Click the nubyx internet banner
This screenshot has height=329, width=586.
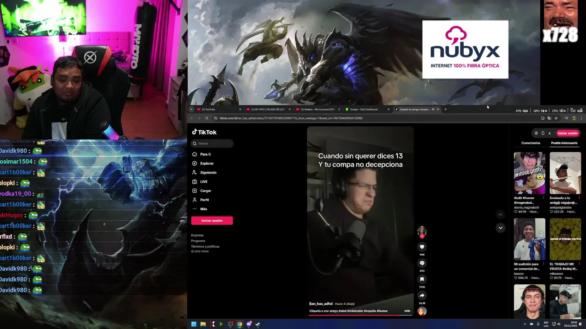click(465, 49)
